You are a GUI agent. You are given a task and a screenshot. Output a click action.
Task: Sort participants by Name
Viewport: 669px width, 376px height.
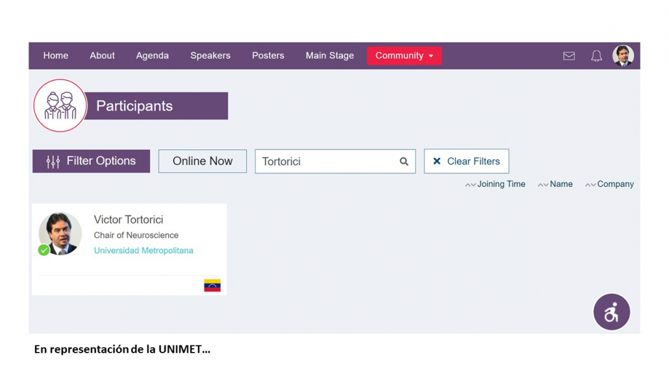pyautogui.click(x=555, y=184)
